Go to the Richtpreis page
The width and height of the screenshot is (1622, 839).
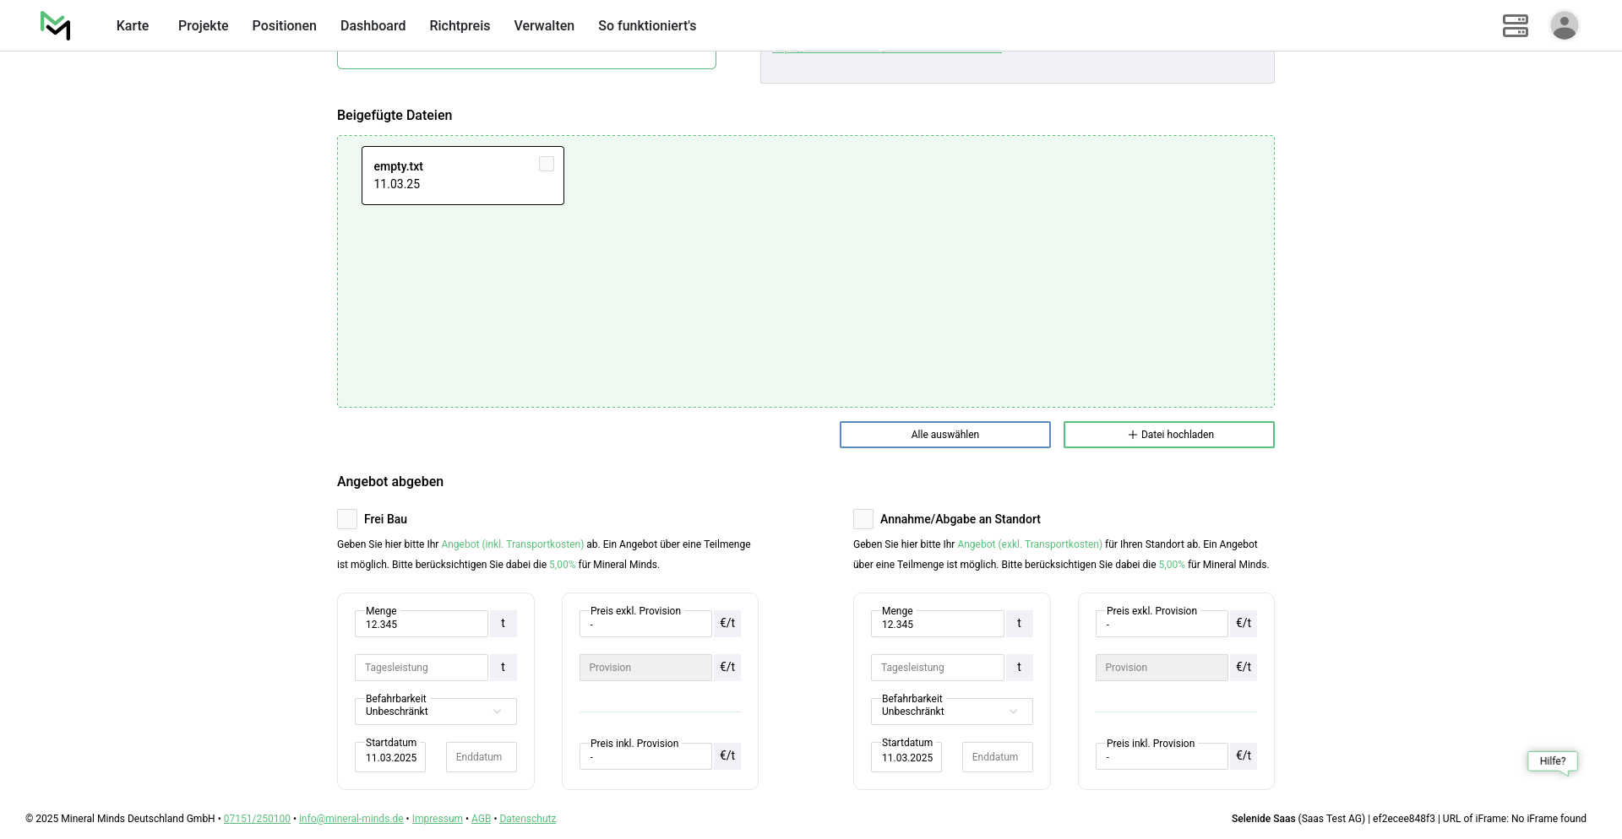point(460,25)
